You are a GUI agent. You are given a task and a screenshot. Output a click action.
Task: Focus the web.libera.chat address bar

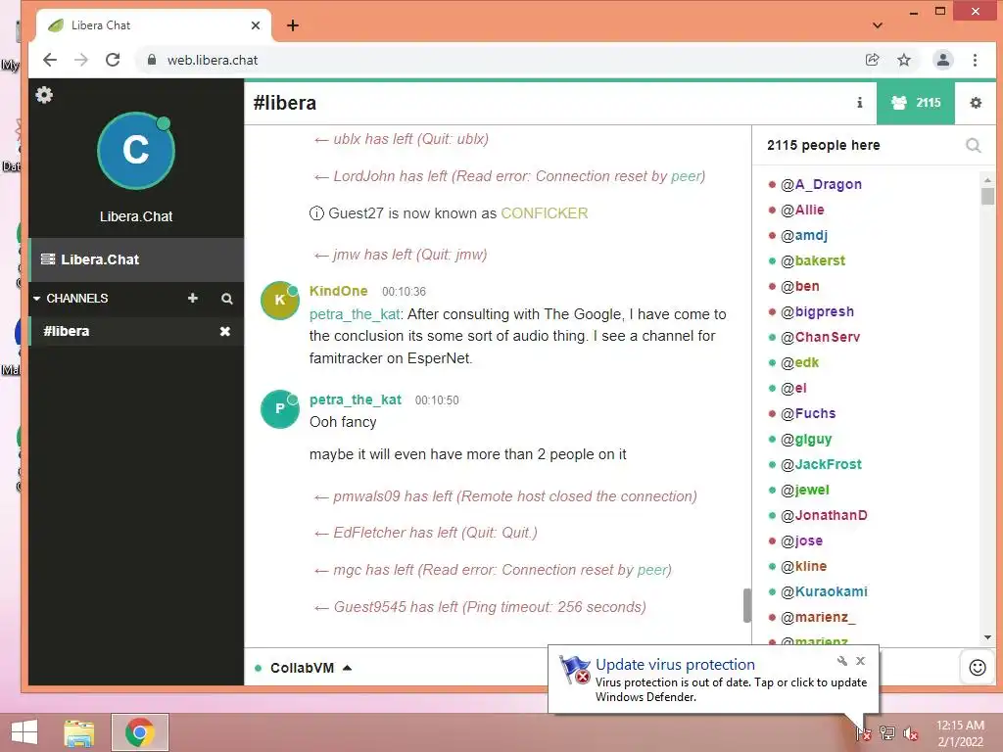click(499, 60)
